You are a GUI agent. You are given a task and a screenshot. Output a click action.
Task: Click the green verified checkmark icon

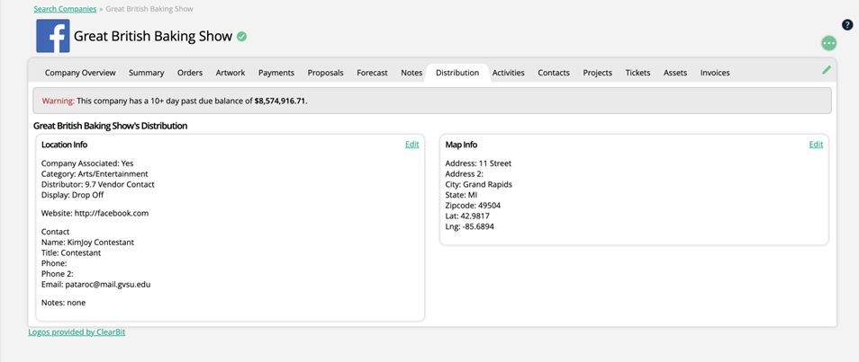[241, 37]
